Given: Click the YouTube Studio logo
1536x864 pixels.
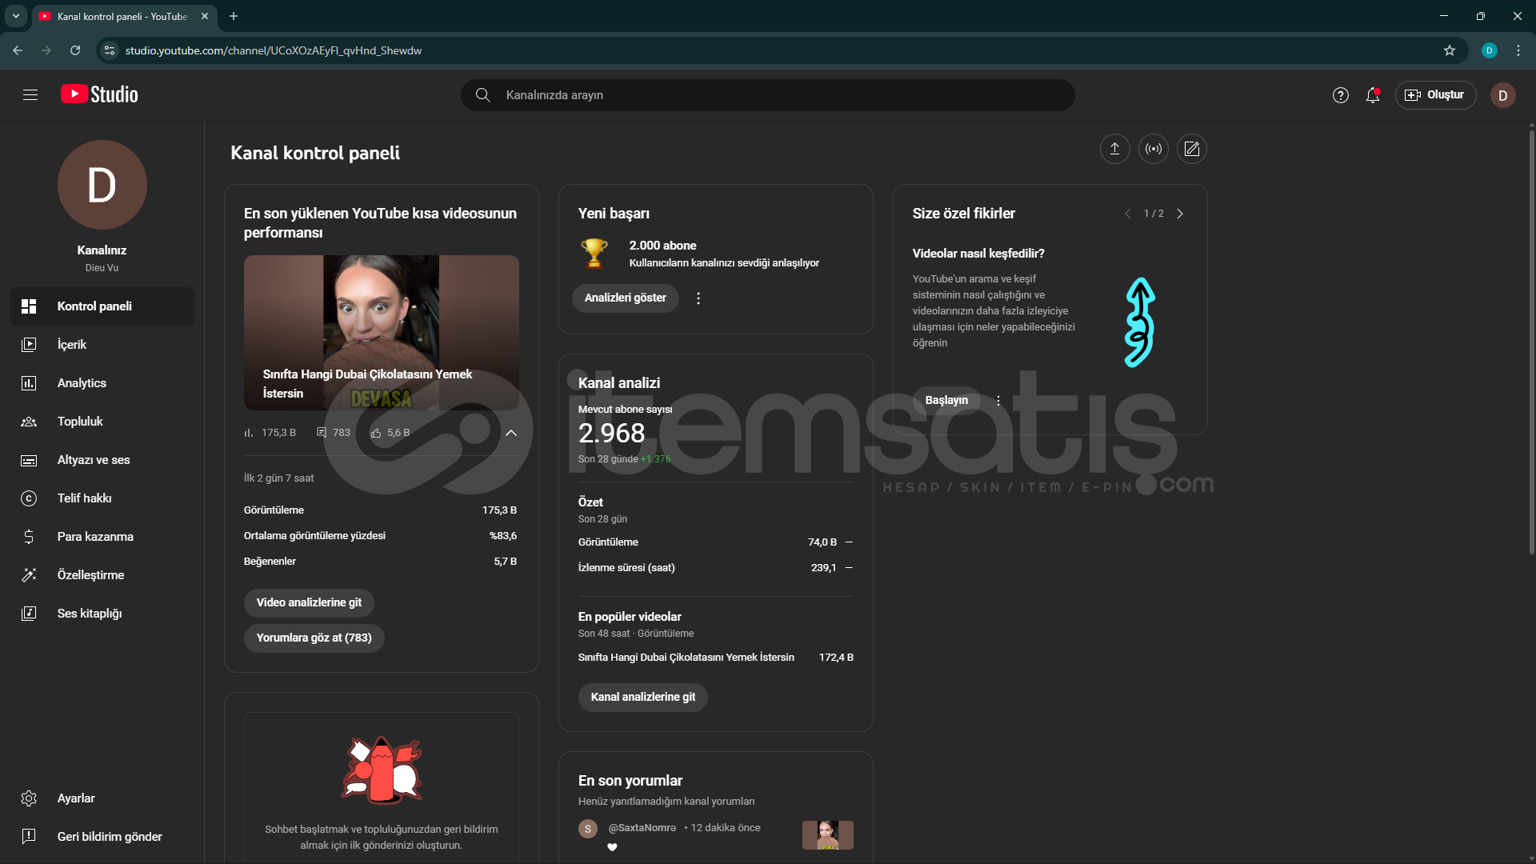Looking at the screenshot, I should (99, 94).
